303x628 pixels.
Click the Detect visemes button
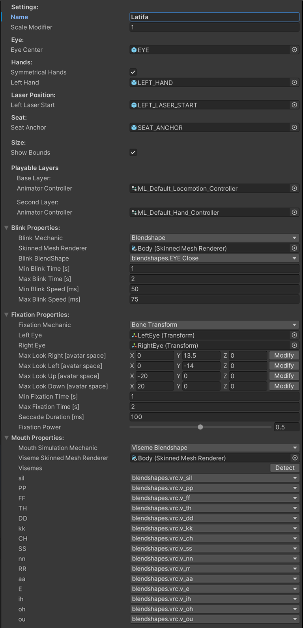click(285, 468)
